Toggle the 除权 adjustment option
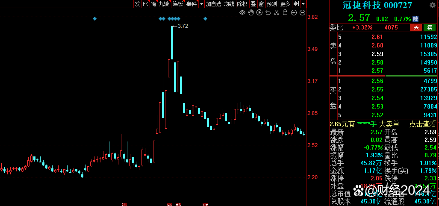The image size is (439, 206). tap(242, 4)
